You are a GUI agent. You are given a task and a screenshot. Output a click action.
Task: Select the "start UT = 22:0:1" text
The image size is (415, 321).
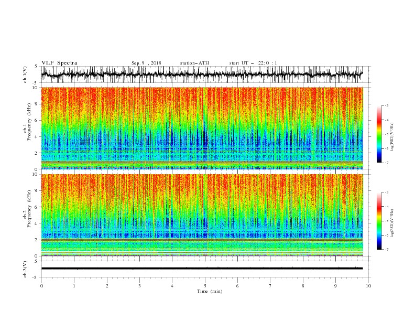[x=253, y=63]
